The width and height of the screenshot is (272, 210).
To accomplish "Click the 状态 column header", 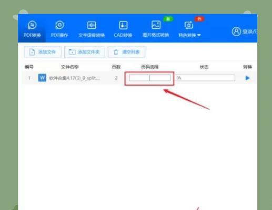I will coord(204,67).
